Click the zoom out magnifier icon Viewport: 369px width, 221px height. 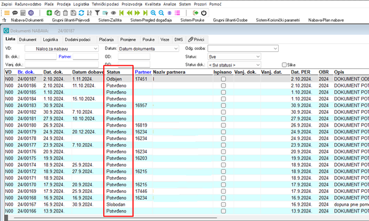click(x=161, y=13)
